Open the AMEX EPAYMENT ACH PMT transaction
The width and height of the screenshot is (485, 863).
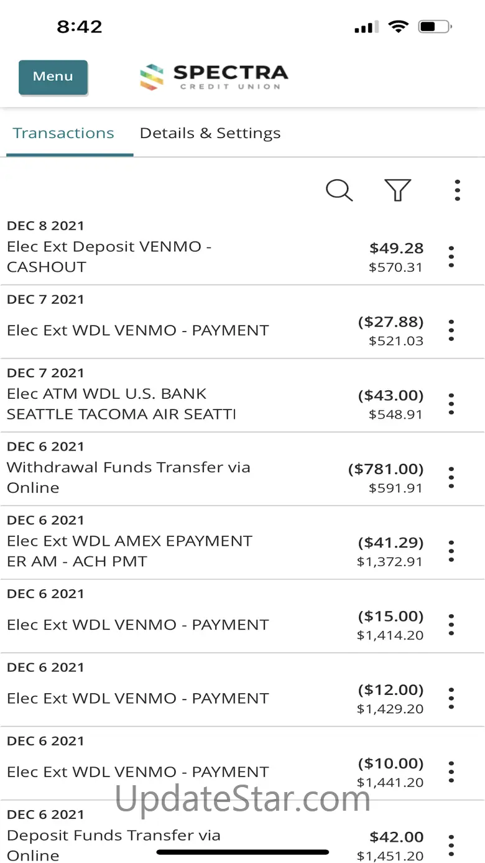(242, 543)
